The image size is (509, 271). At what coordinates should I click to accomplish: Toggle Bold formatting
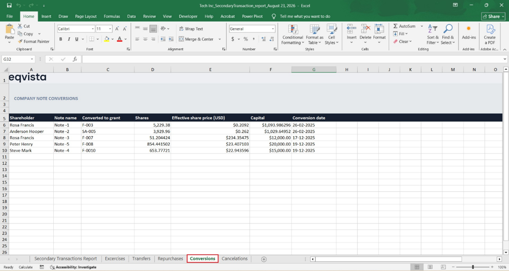[61, 39]
